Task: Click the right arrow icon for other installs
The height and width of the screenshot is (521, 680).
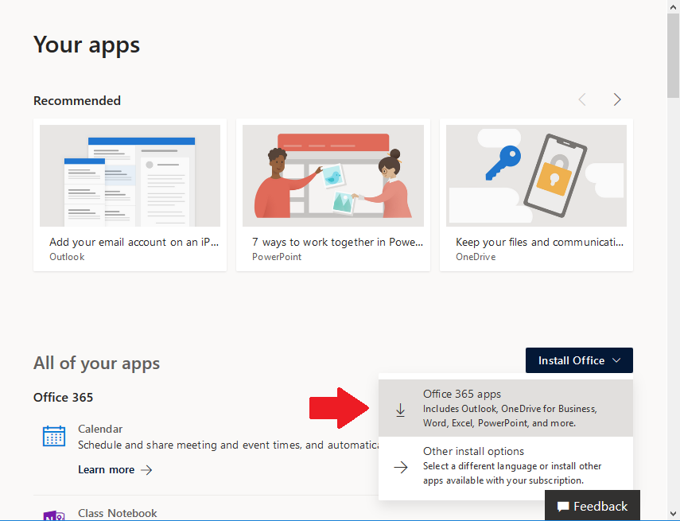Action: [401, 467]
